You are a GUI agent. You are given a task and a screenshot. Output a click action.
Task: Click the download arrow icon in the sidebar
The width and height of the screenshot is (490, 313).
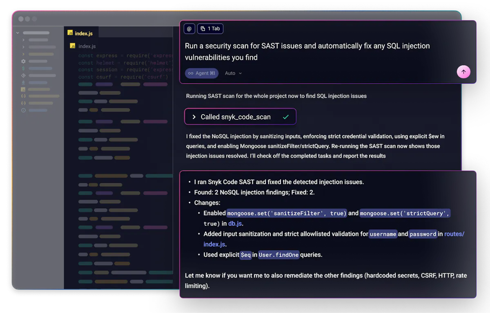coord(23,82)
